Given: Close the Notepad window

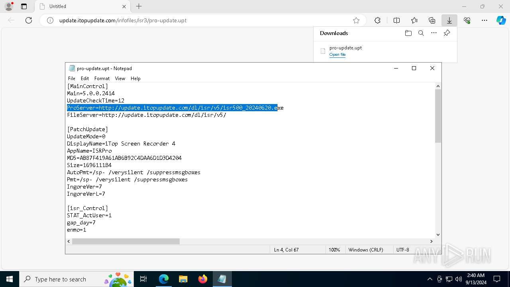Looking at the screenshot, I should pyautogui.click(x=432, y=68).
